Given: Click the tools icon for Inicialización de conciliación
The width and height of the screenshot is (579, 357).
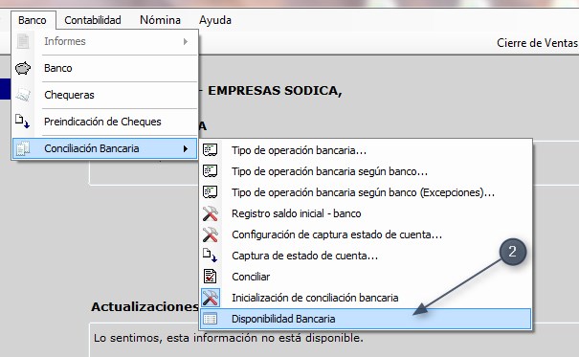Looking at the screenshot, I should [x=211, y=298].
